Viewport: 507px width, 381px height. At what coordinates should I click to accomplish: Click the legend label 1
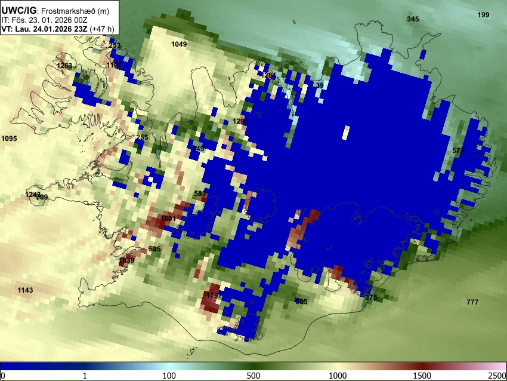tap(85, 376)
